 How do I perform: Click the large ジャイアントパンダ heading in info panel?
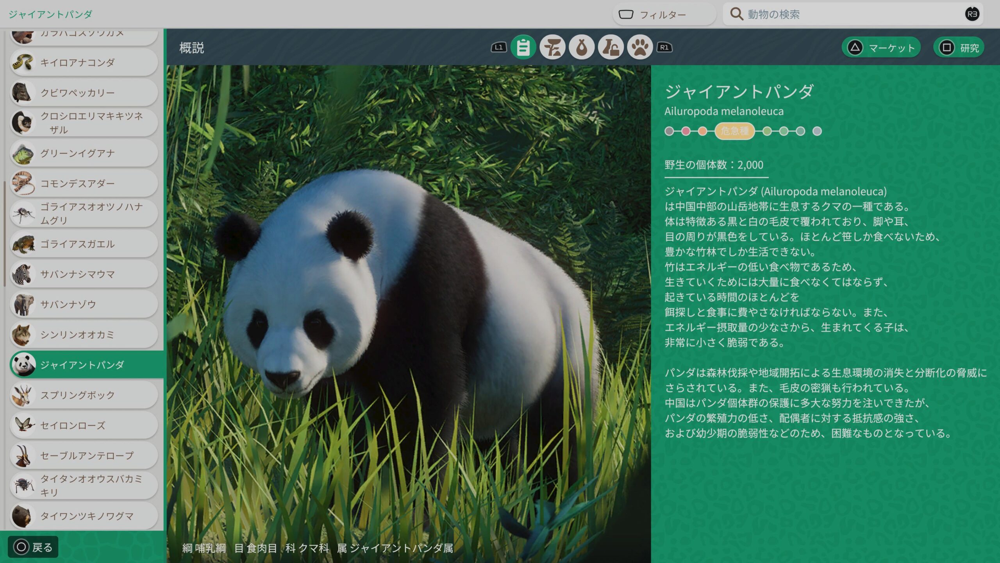739,92
